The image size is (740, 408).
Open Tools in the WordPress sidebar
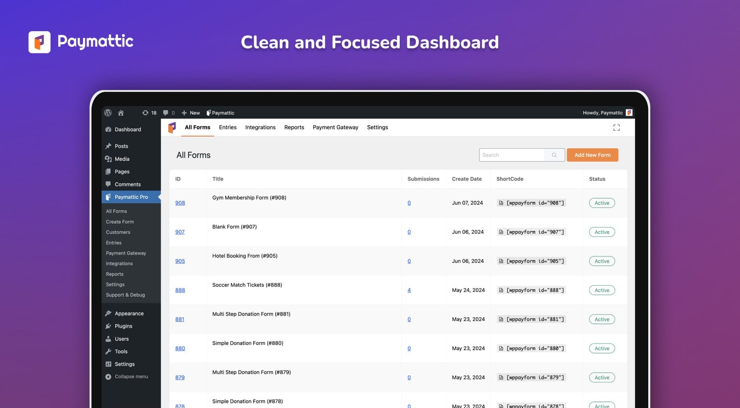tap(131, 352)
